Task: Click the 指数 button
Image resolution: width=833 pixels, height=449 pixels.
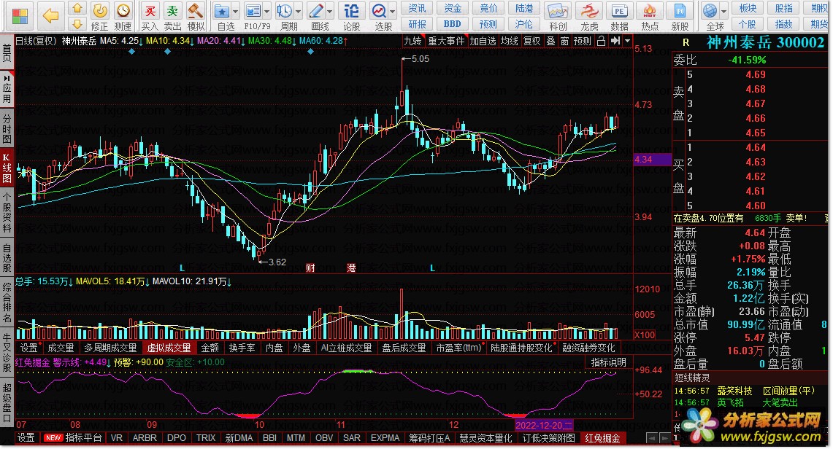Action: click(783, 24)
